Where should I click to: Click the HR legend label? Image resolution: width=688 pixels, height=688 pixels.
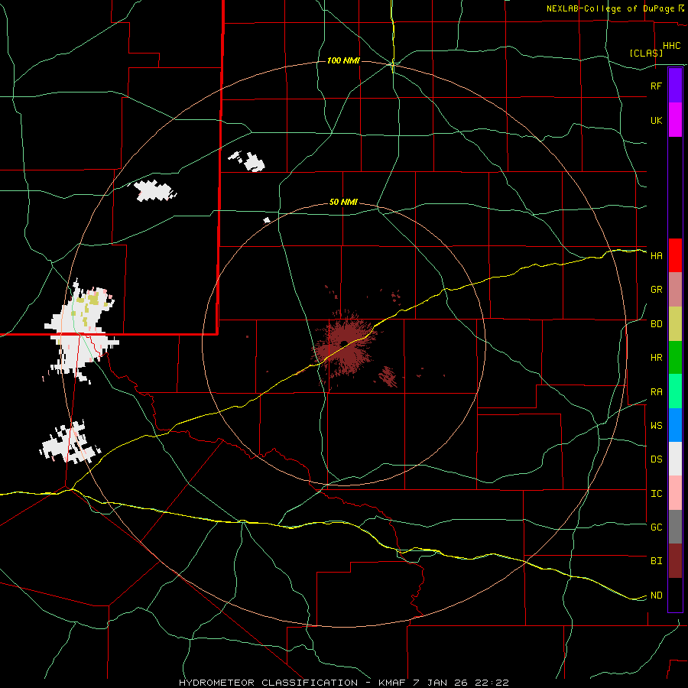tap(657, 358)
